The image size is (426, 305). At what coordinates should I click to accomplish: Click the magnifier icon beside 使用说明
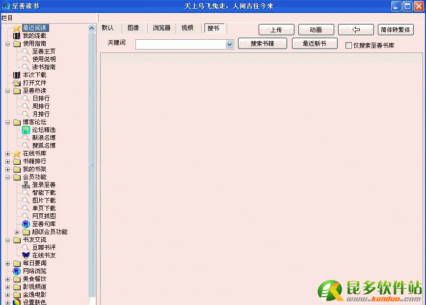[x=26, y=59]
